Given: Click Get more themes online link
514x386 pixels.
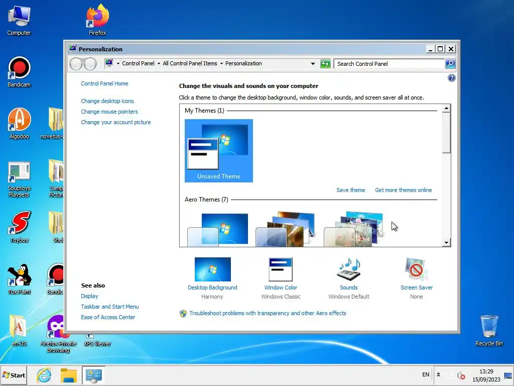Looking at the screenshot, I should point(403,190).
